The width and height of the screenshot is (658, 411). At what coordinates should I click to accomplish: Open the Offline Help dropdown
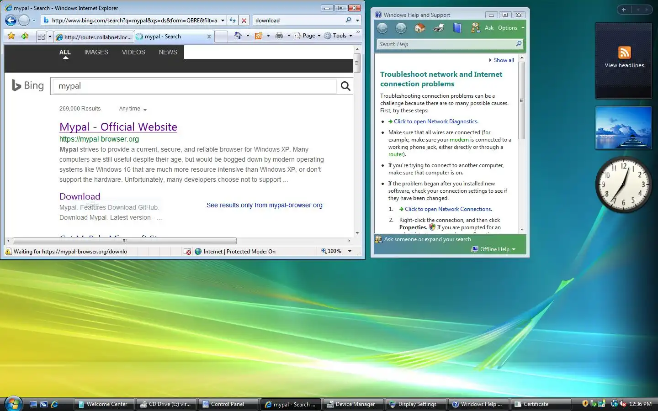[493, 249]
